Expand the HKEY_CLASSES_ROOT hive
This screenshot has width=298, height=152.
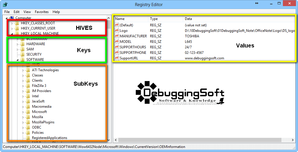click(x=12, y=23)
